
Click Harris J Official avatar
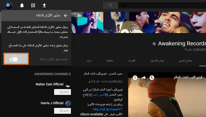(x=68, y=103)
